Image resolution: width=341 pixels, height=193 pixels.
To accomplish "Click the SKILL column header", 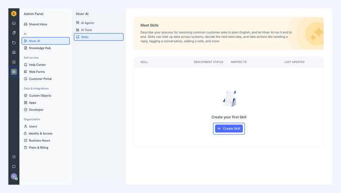I will click(x=144, y=62).
